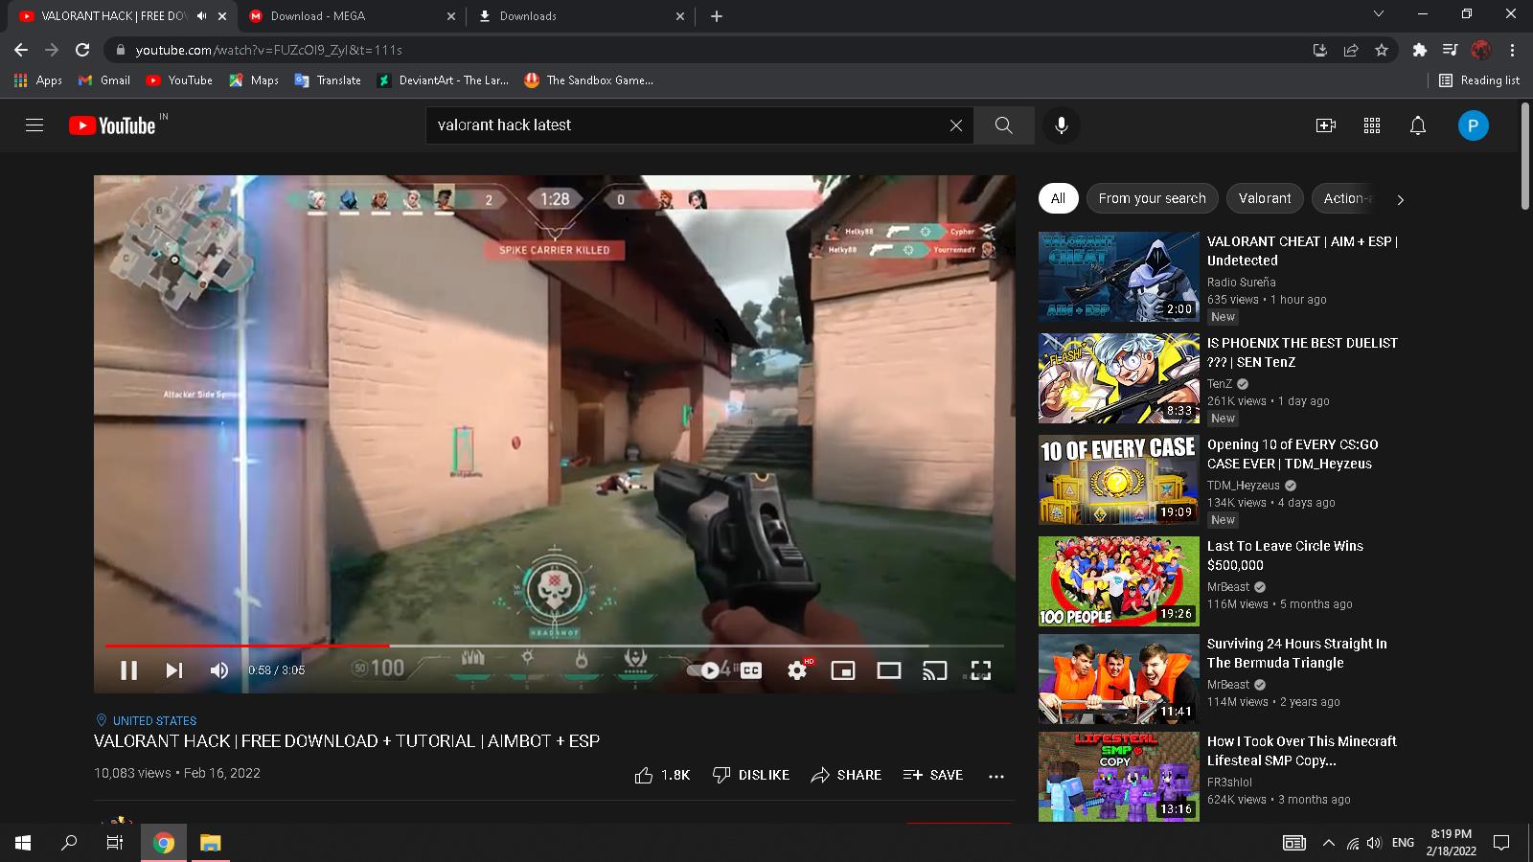Enter full screen video mode

pos(980,670)
